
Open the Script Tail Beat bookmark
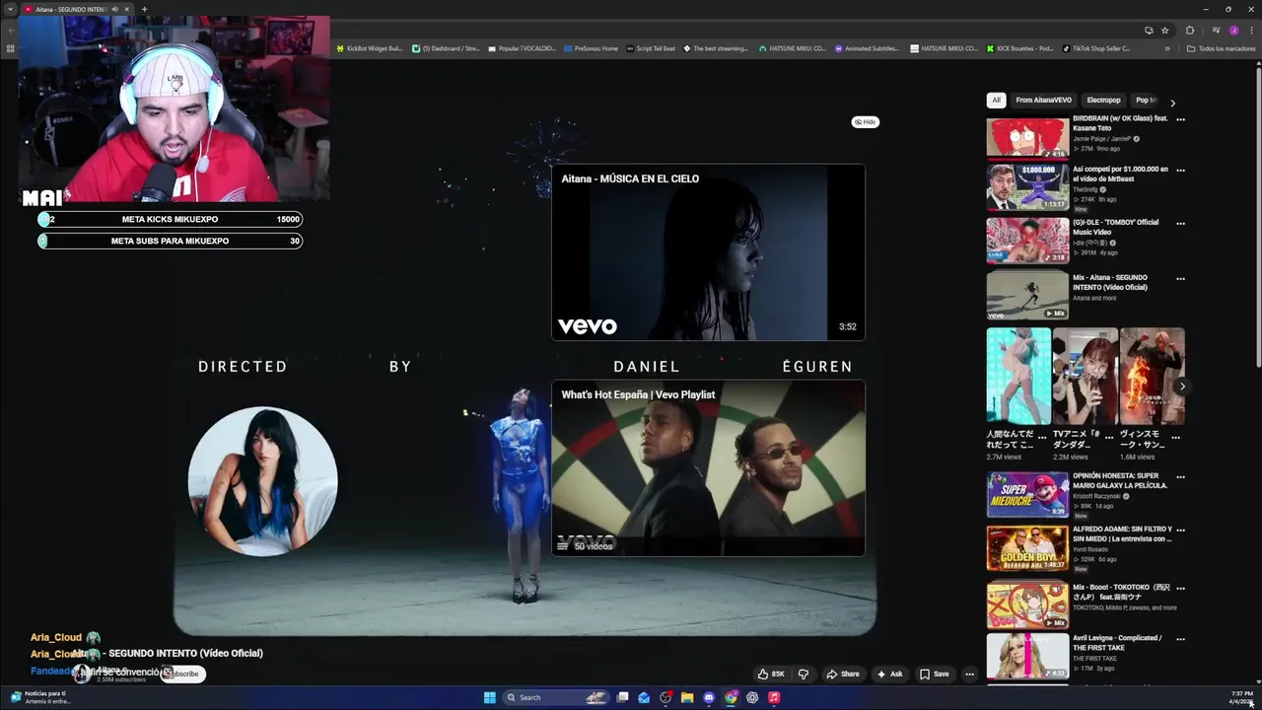[651, 48]
